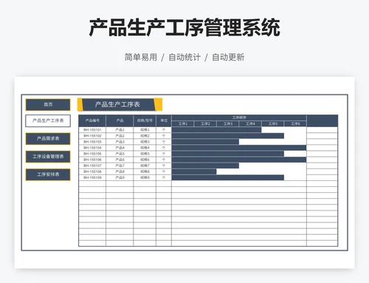
Task: Click the subtitle text 简单易用
Action: (x=141, y=57)
